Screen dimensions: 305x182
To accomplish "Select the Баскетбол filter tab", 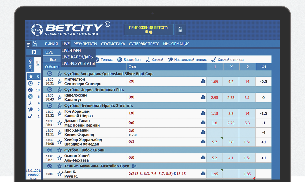I will (x=129, y=60).
